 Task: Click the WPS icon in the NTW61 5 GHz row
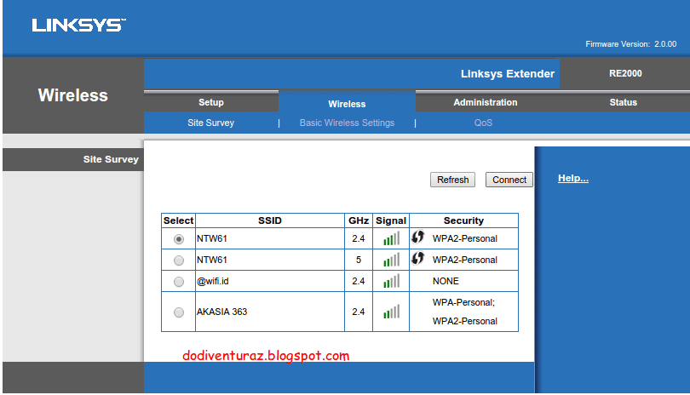coord(417,258)
